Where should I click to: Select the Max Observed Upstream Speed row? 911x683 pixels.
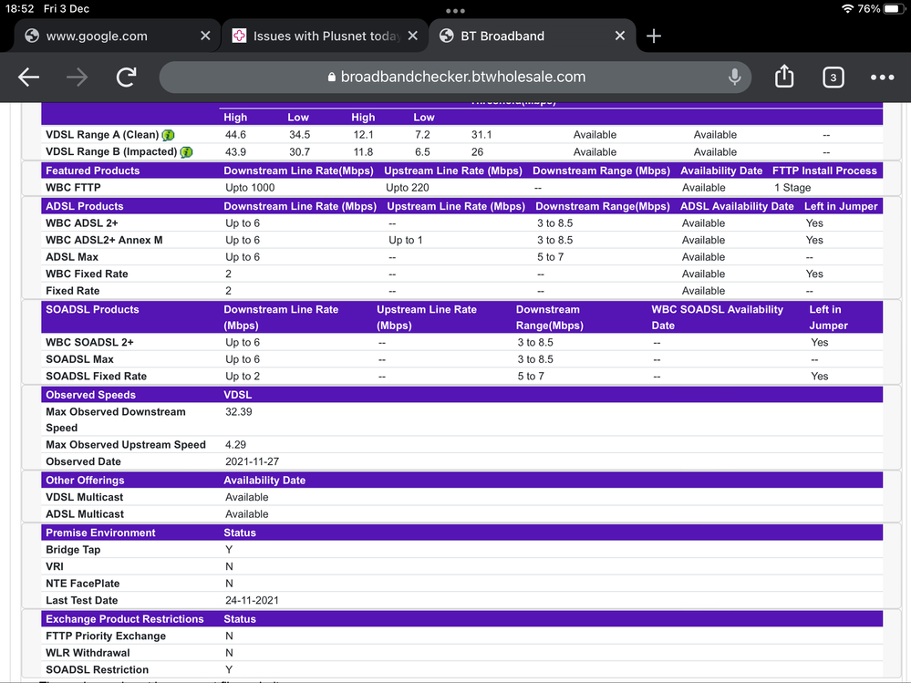point(126,445)
